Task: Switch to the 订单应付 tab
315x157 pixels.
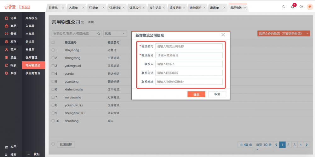Action: [135, 8]
